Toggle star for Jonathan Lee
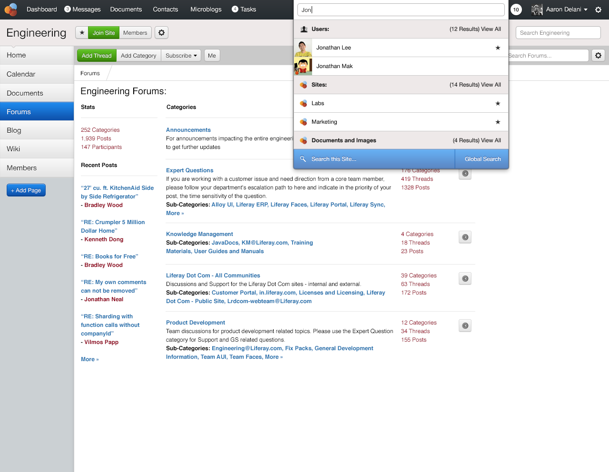 (498, 48)
